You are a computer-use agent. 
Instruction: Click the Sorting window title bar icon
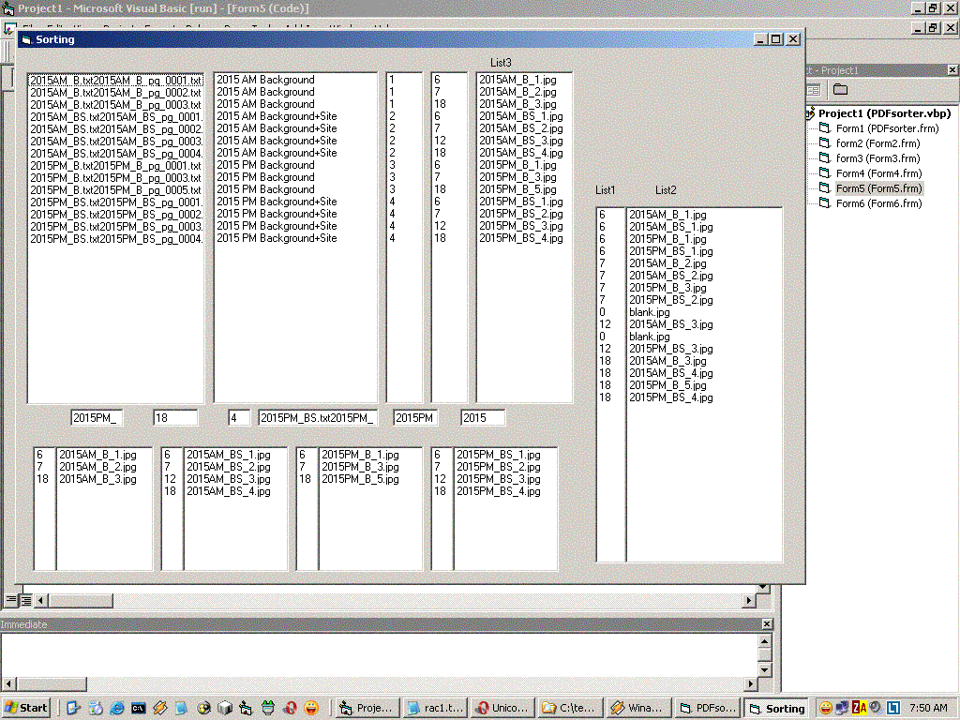(x=25, y=39)
